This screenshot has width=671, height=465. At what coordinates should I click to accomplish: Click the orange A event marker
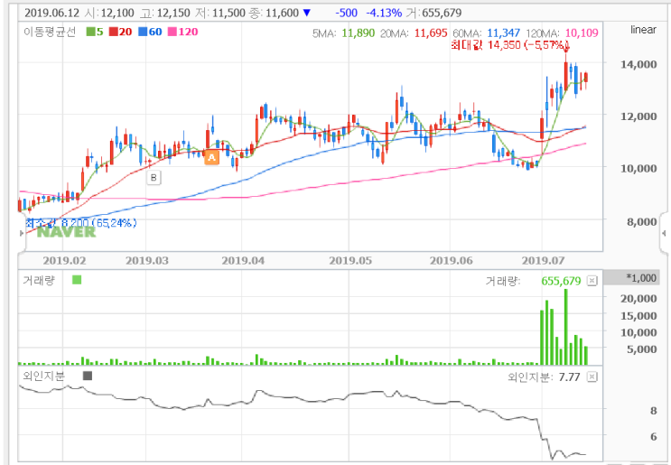click(211, 157)
